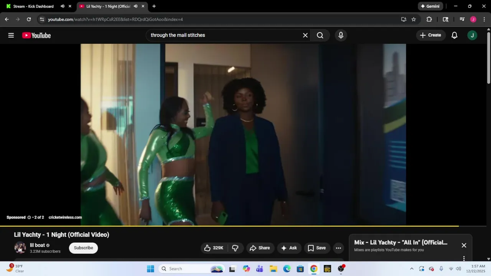The width and height of the screenshot is (491, 276).
Task: Open Microsoft Edge from the taskbar
Action: coord(287,269)
